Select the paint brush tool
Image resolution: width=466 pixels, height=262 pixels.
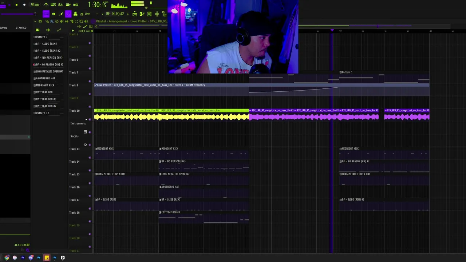tap(52, 21)
